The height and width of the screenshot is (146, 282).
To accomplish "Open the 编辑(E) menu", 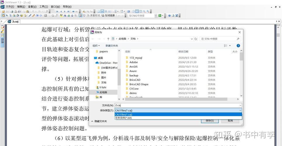I will click(x=21, y=7).
